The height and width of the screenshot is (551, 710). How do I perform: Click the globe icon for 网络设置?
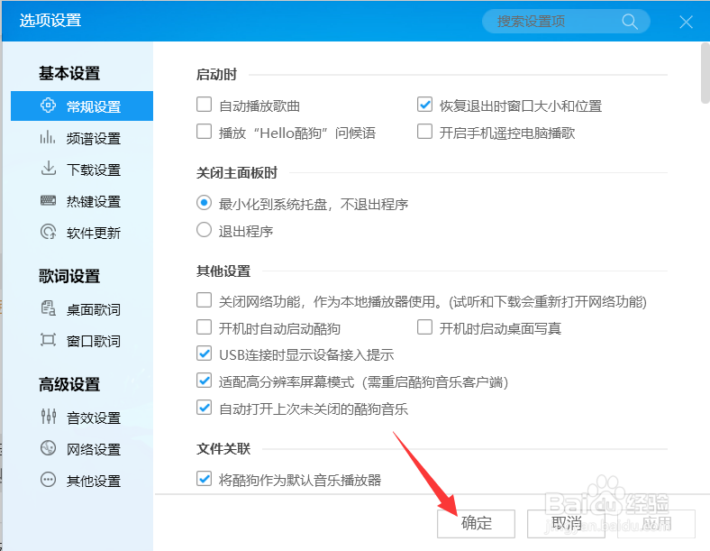click(48, 448)
